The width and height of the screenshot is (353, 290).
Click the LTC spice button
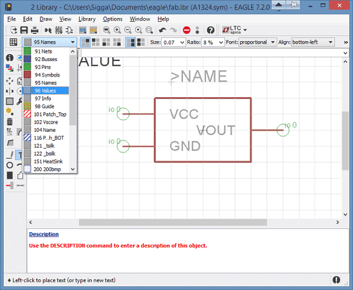pos(234,30)
